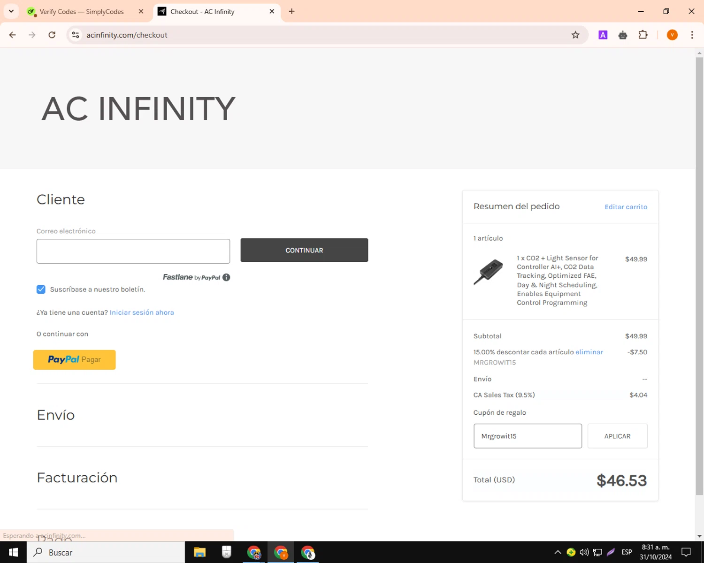Viewport: 704px width, 563px height.
Task: Click Iniciar sesión ahora link
Action: [x=142, y=312]
